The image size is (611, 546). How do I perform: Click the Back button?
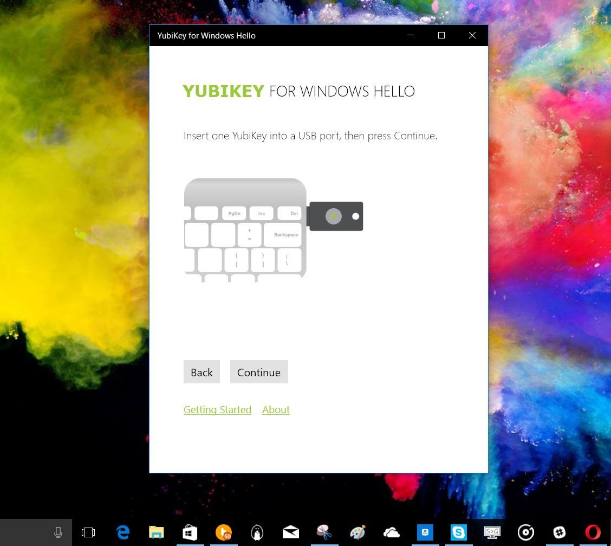tap(201, 372)
